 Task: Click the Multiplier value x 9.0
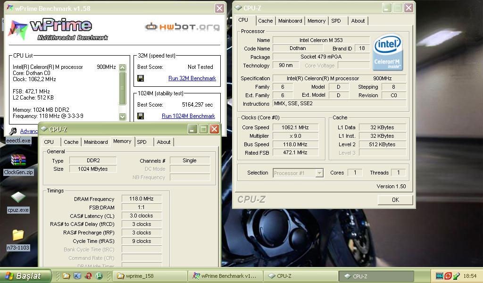295,136
